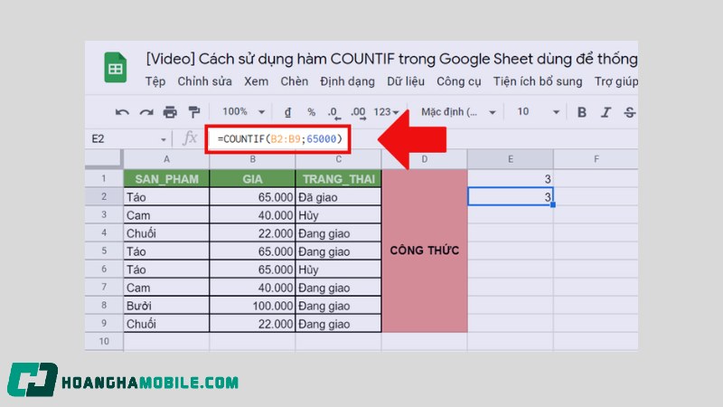Open the Google Sheets home icon
This screenshot has width=723, height=407.
tap(116, 68)
